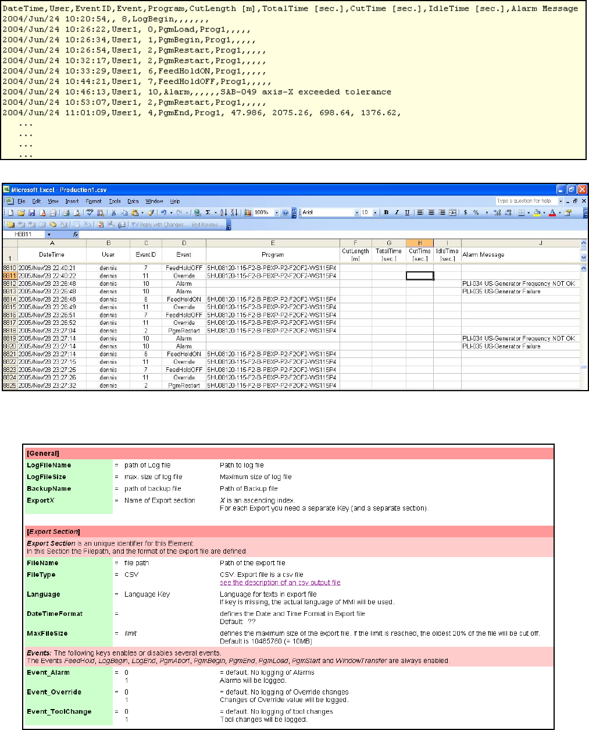Click the vertical scrollbar of the spreadsheet
Viewport: 589px width, 730px height.
(x=584, y=326)
